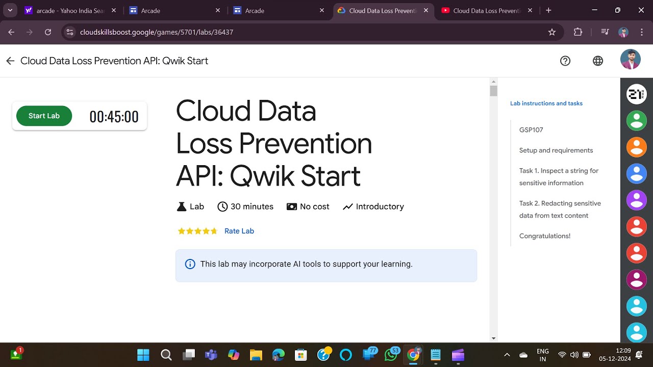The height and width of the screenshot is (367, 653).
Task: Go to Task 2 Redacting sensitive data
Action: pyautogui.click(x=560, y=209)
